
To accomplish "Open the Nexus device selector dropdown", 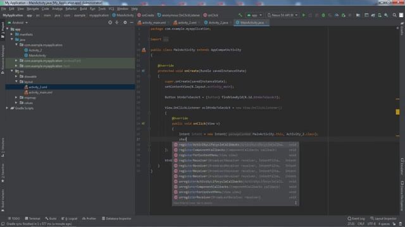I will coord(282,15).
